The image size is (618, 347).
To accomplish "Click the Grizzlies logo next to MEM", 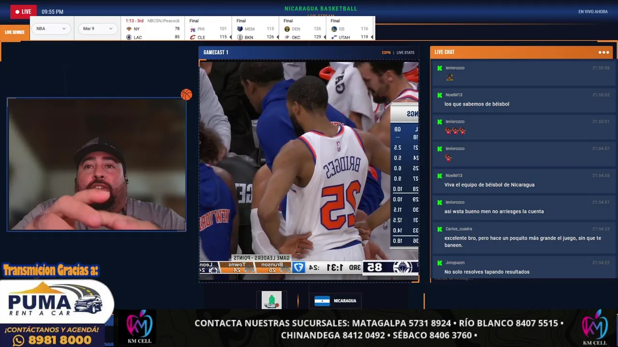I will (240, 29).
